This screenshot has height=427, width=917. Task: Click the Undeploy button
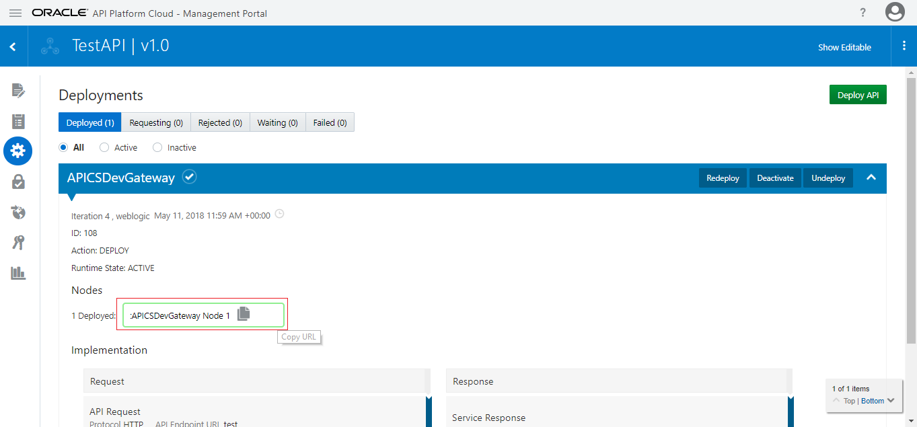click(x=828, y=178)
